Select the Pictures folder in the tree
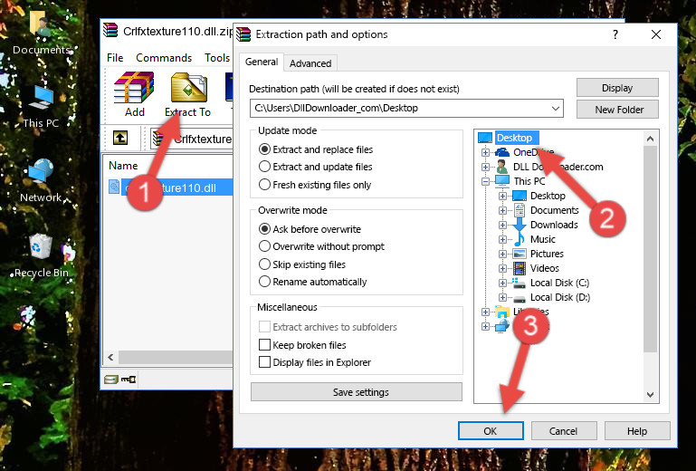The image size is (696, 471). point(547,254)
